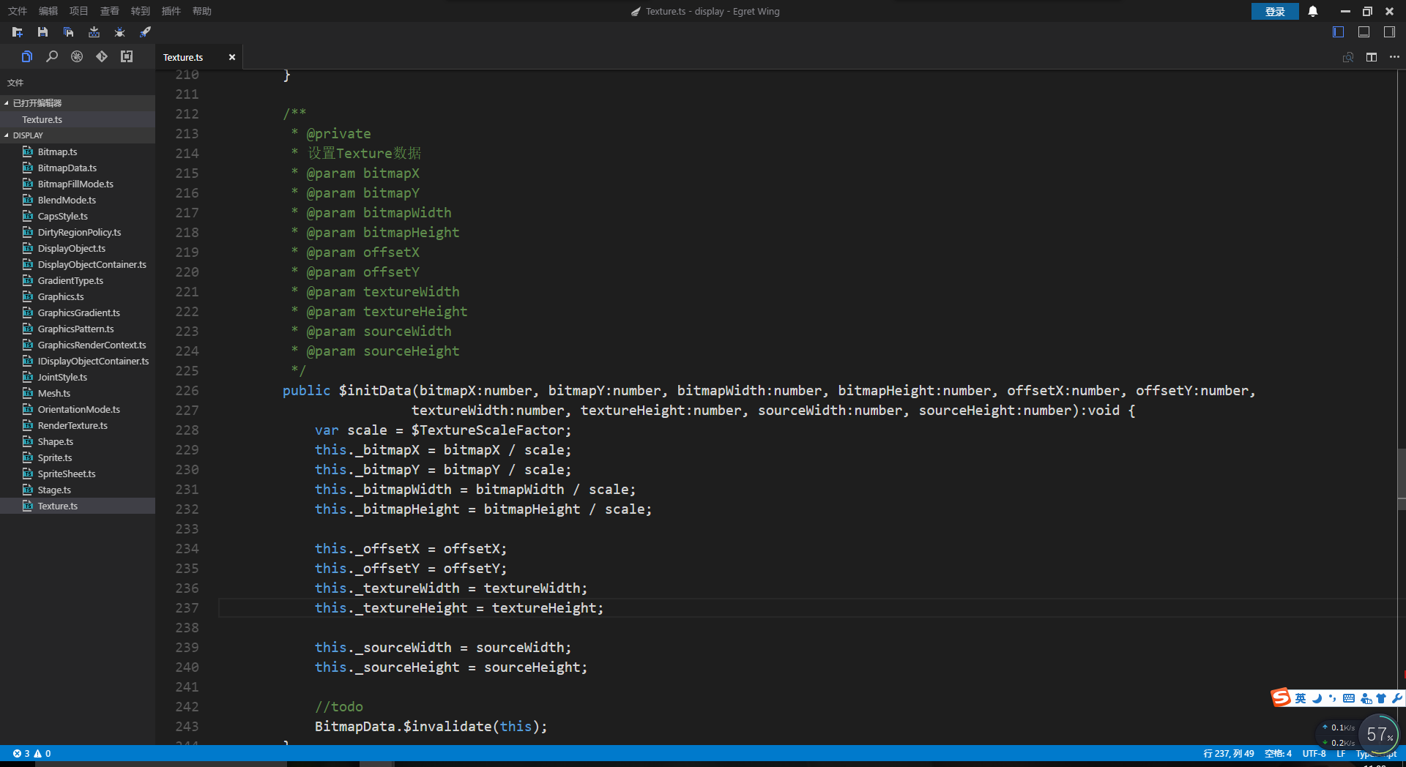This screenshot has height=767, width=1406.
Task: Open RenderTexture.ts in the file tree
Action: 78,425
